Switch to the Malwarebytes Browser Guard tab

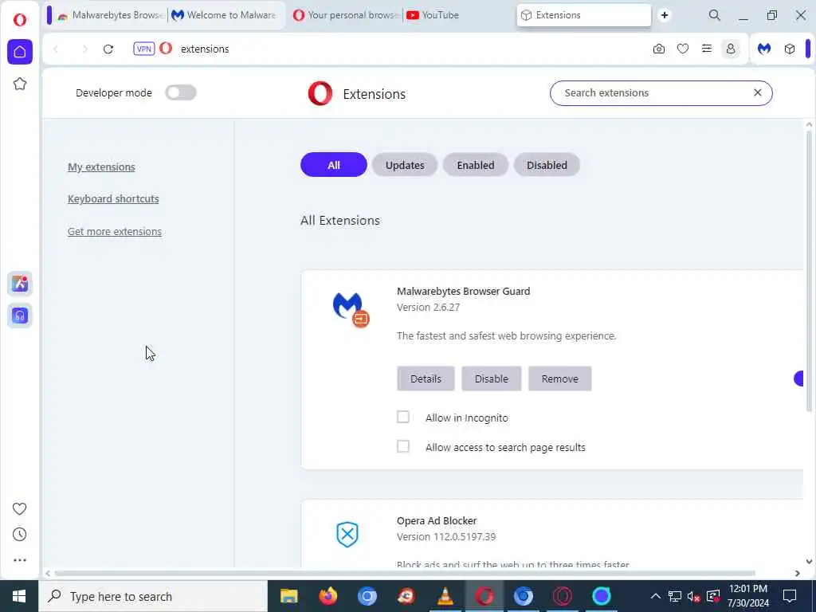point(112,15)
